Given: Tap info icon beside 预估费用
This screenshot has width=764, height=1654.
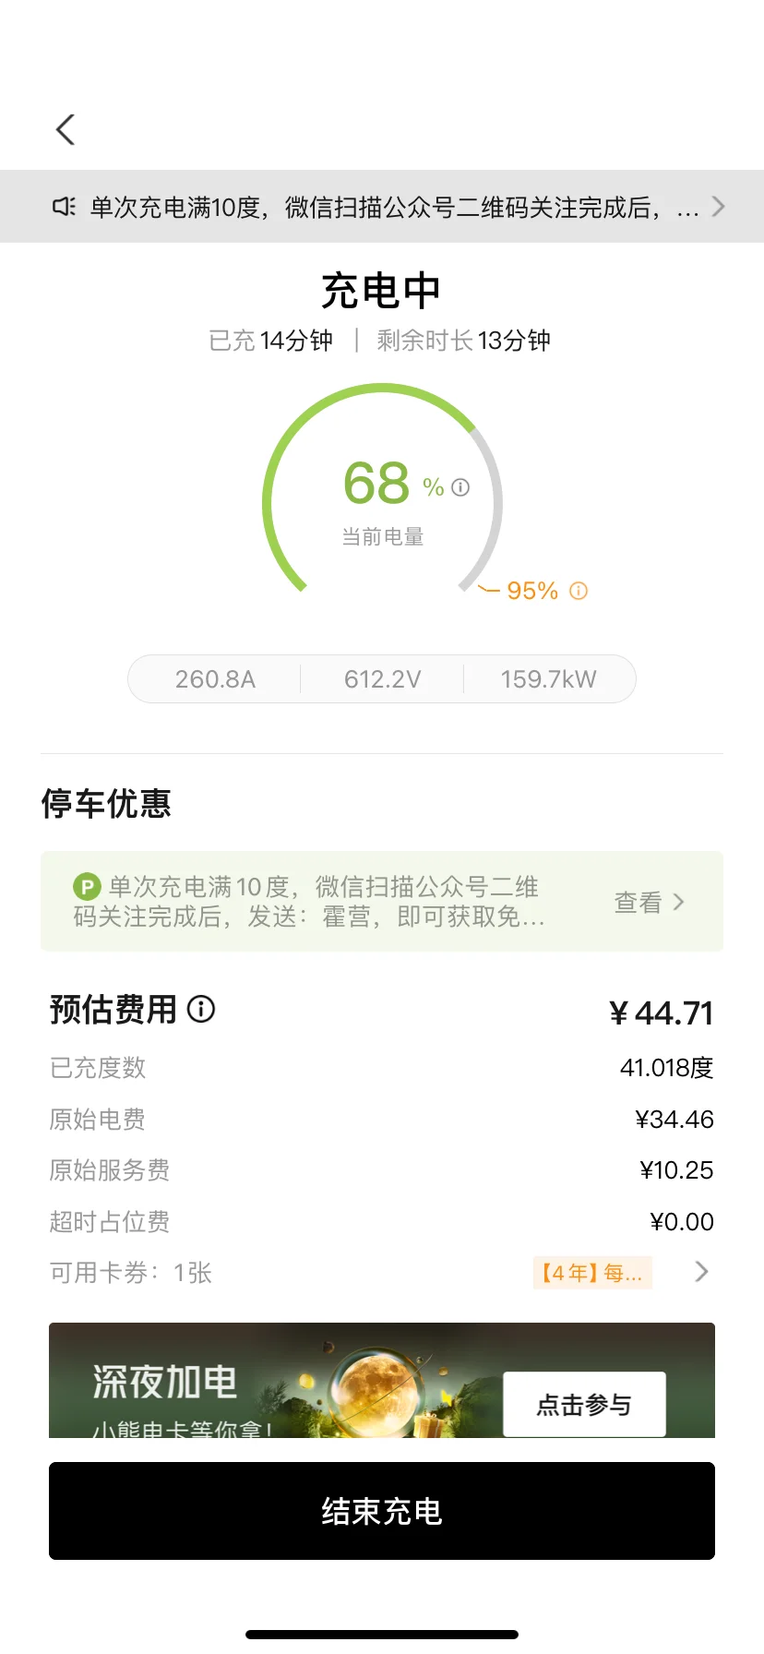Looking at the screenshot, I should point(201,1009).
